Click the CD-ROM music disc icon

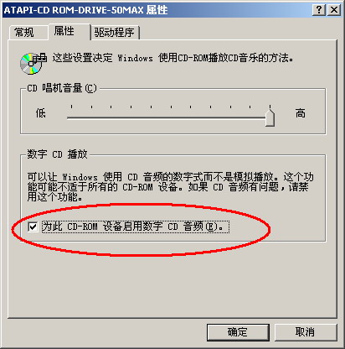pyautogui.click(x=33, y=63)
